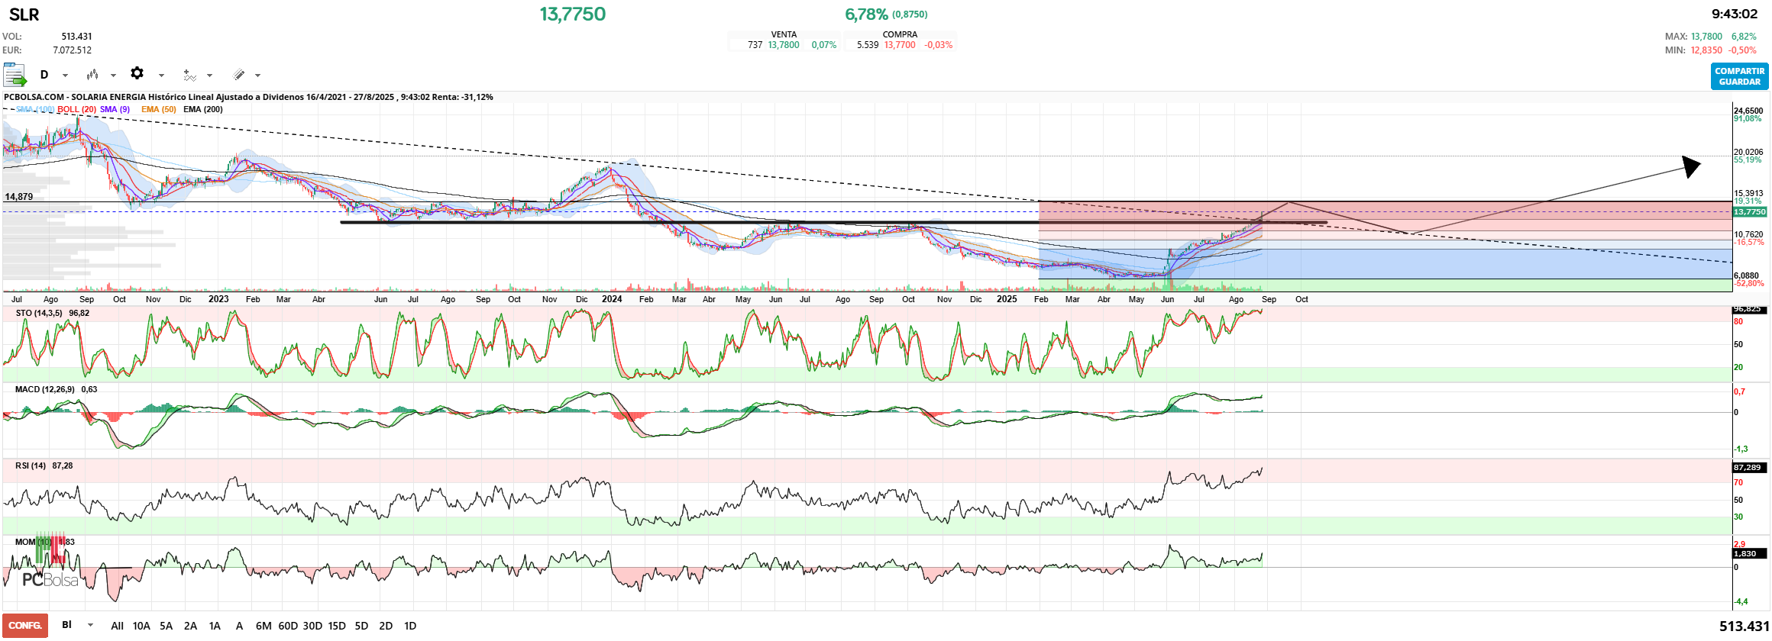Click the RSI 87,289 axis value tag
The height and width of the screenshot is (641, 1772).
(1749, 467)
